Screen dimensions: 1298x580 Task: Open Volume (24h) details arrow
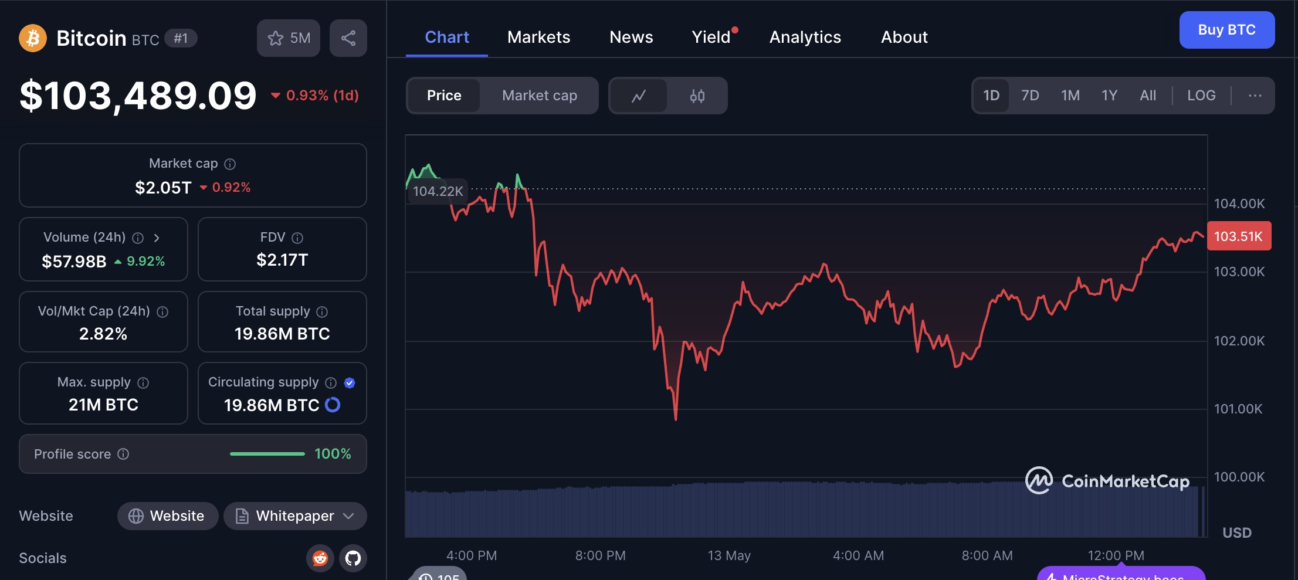pyautogui.click(x=157, y=238)
